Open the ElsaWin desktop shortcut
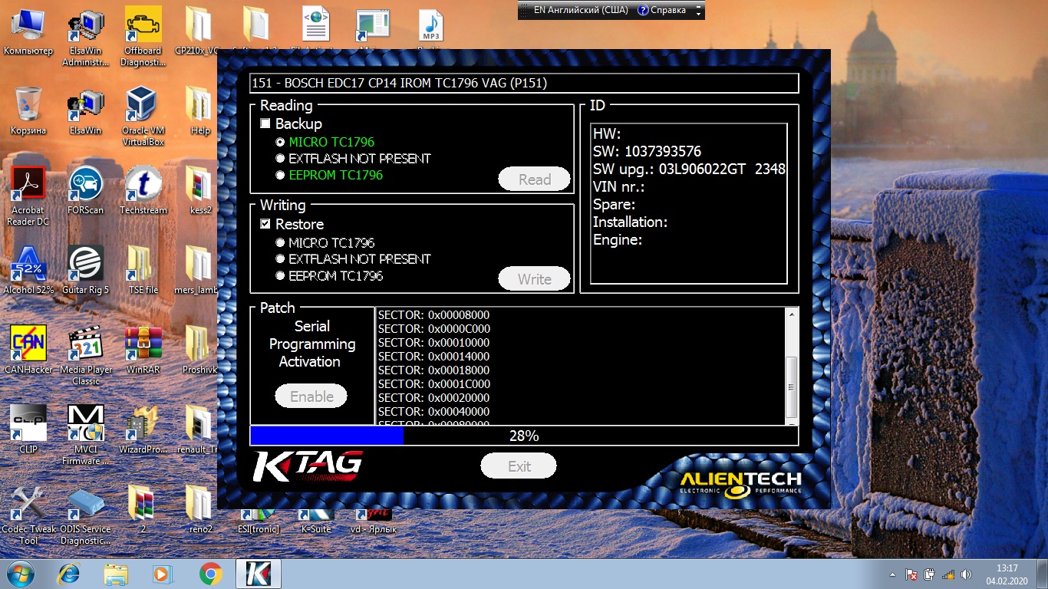Viewport: 1048px width, 589px height. [x=86, y=112]
